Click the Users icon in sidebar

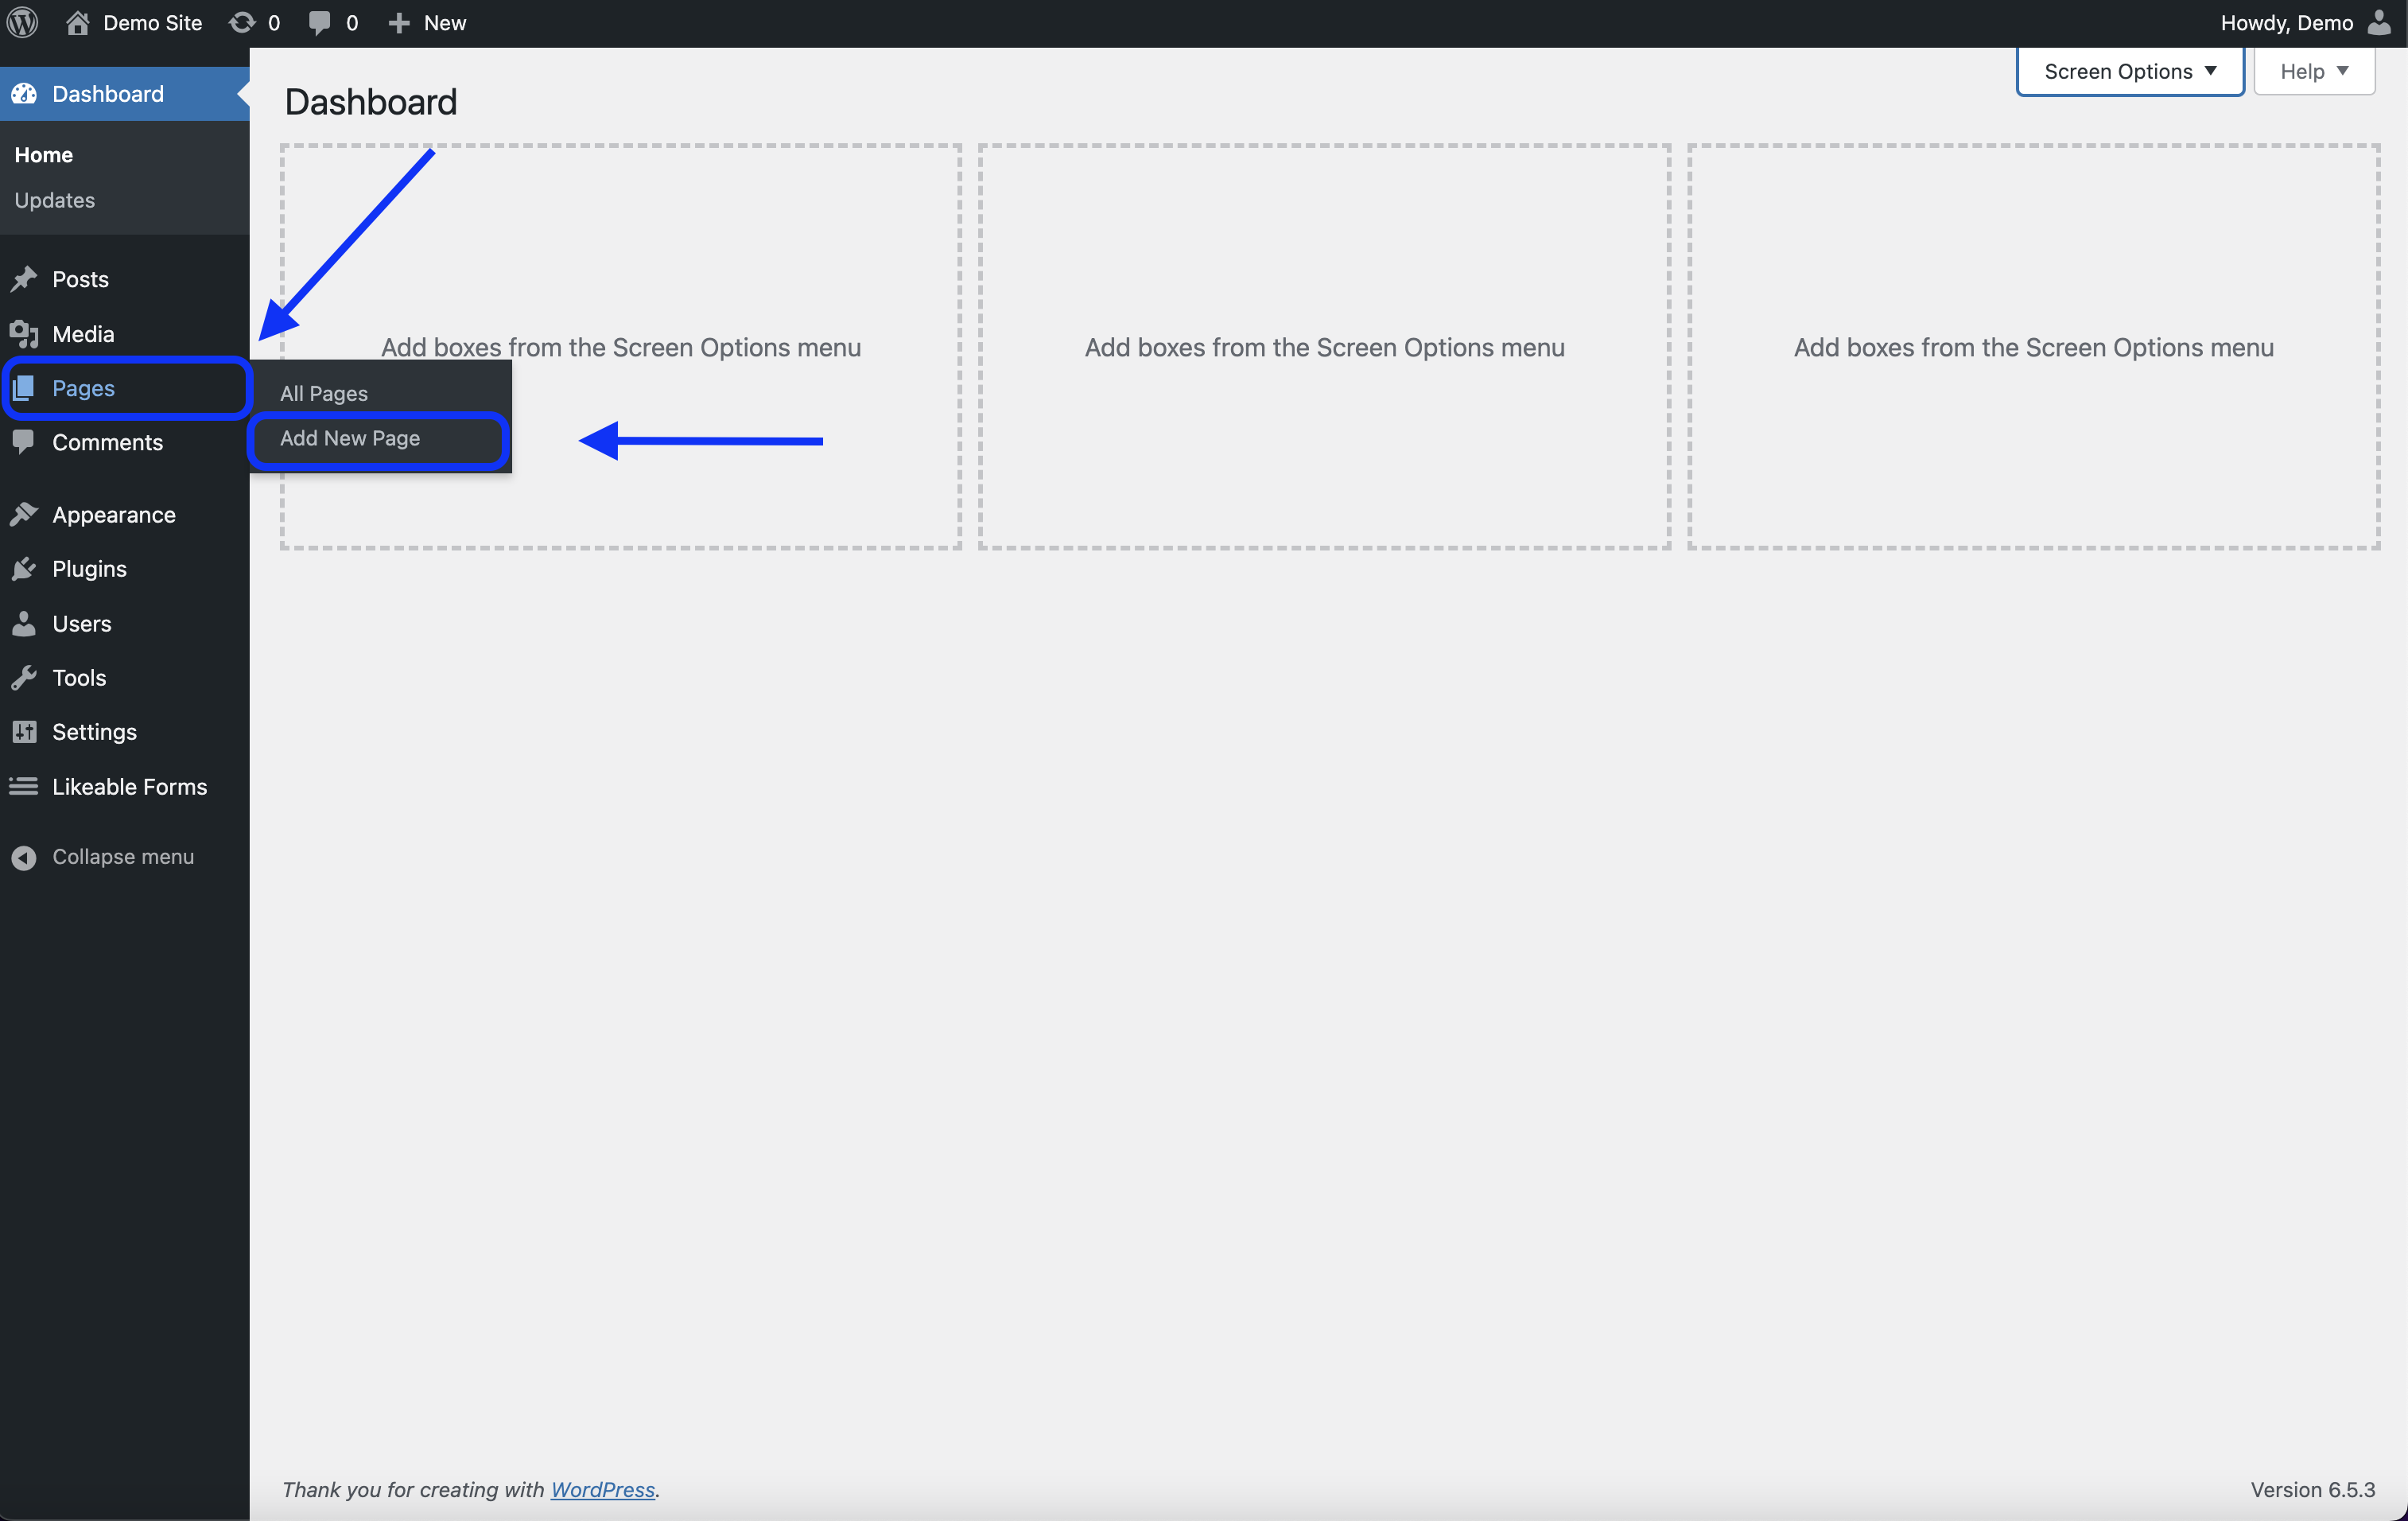pyautogui.click(x=25, y=622)
